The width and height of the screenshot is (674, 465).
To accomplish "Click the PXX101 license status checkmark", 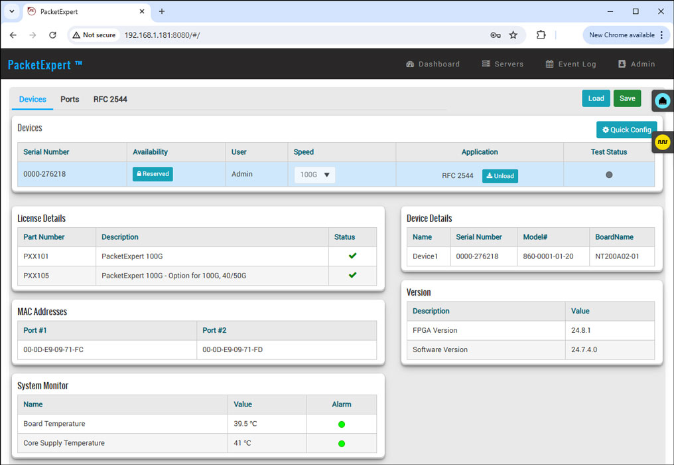I will point(352,256).
